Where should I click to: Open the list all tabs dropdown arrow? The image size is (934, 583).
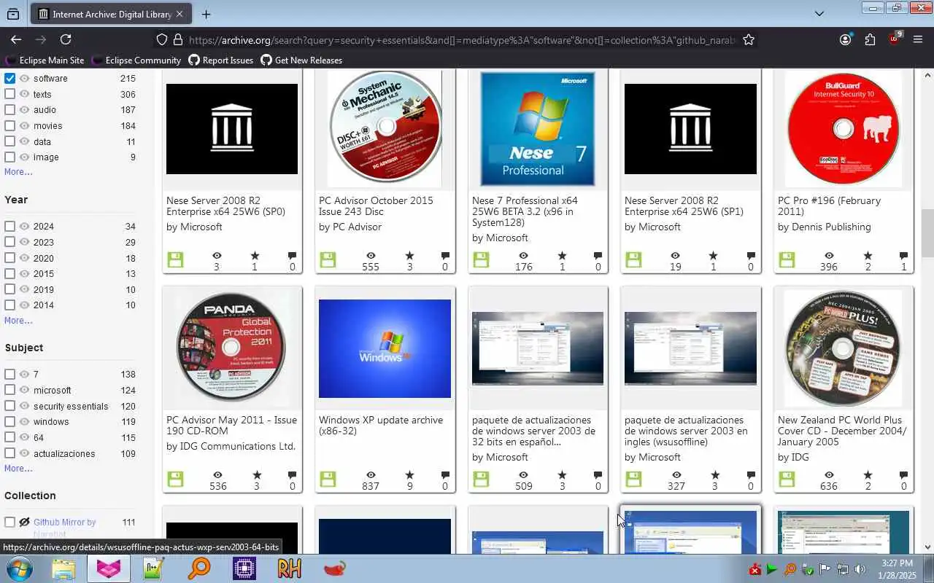(x=819, y=14)
